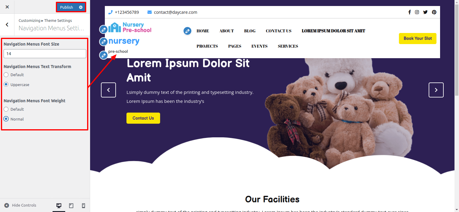Click the Book Your Slot button

(x=418, y=38)
